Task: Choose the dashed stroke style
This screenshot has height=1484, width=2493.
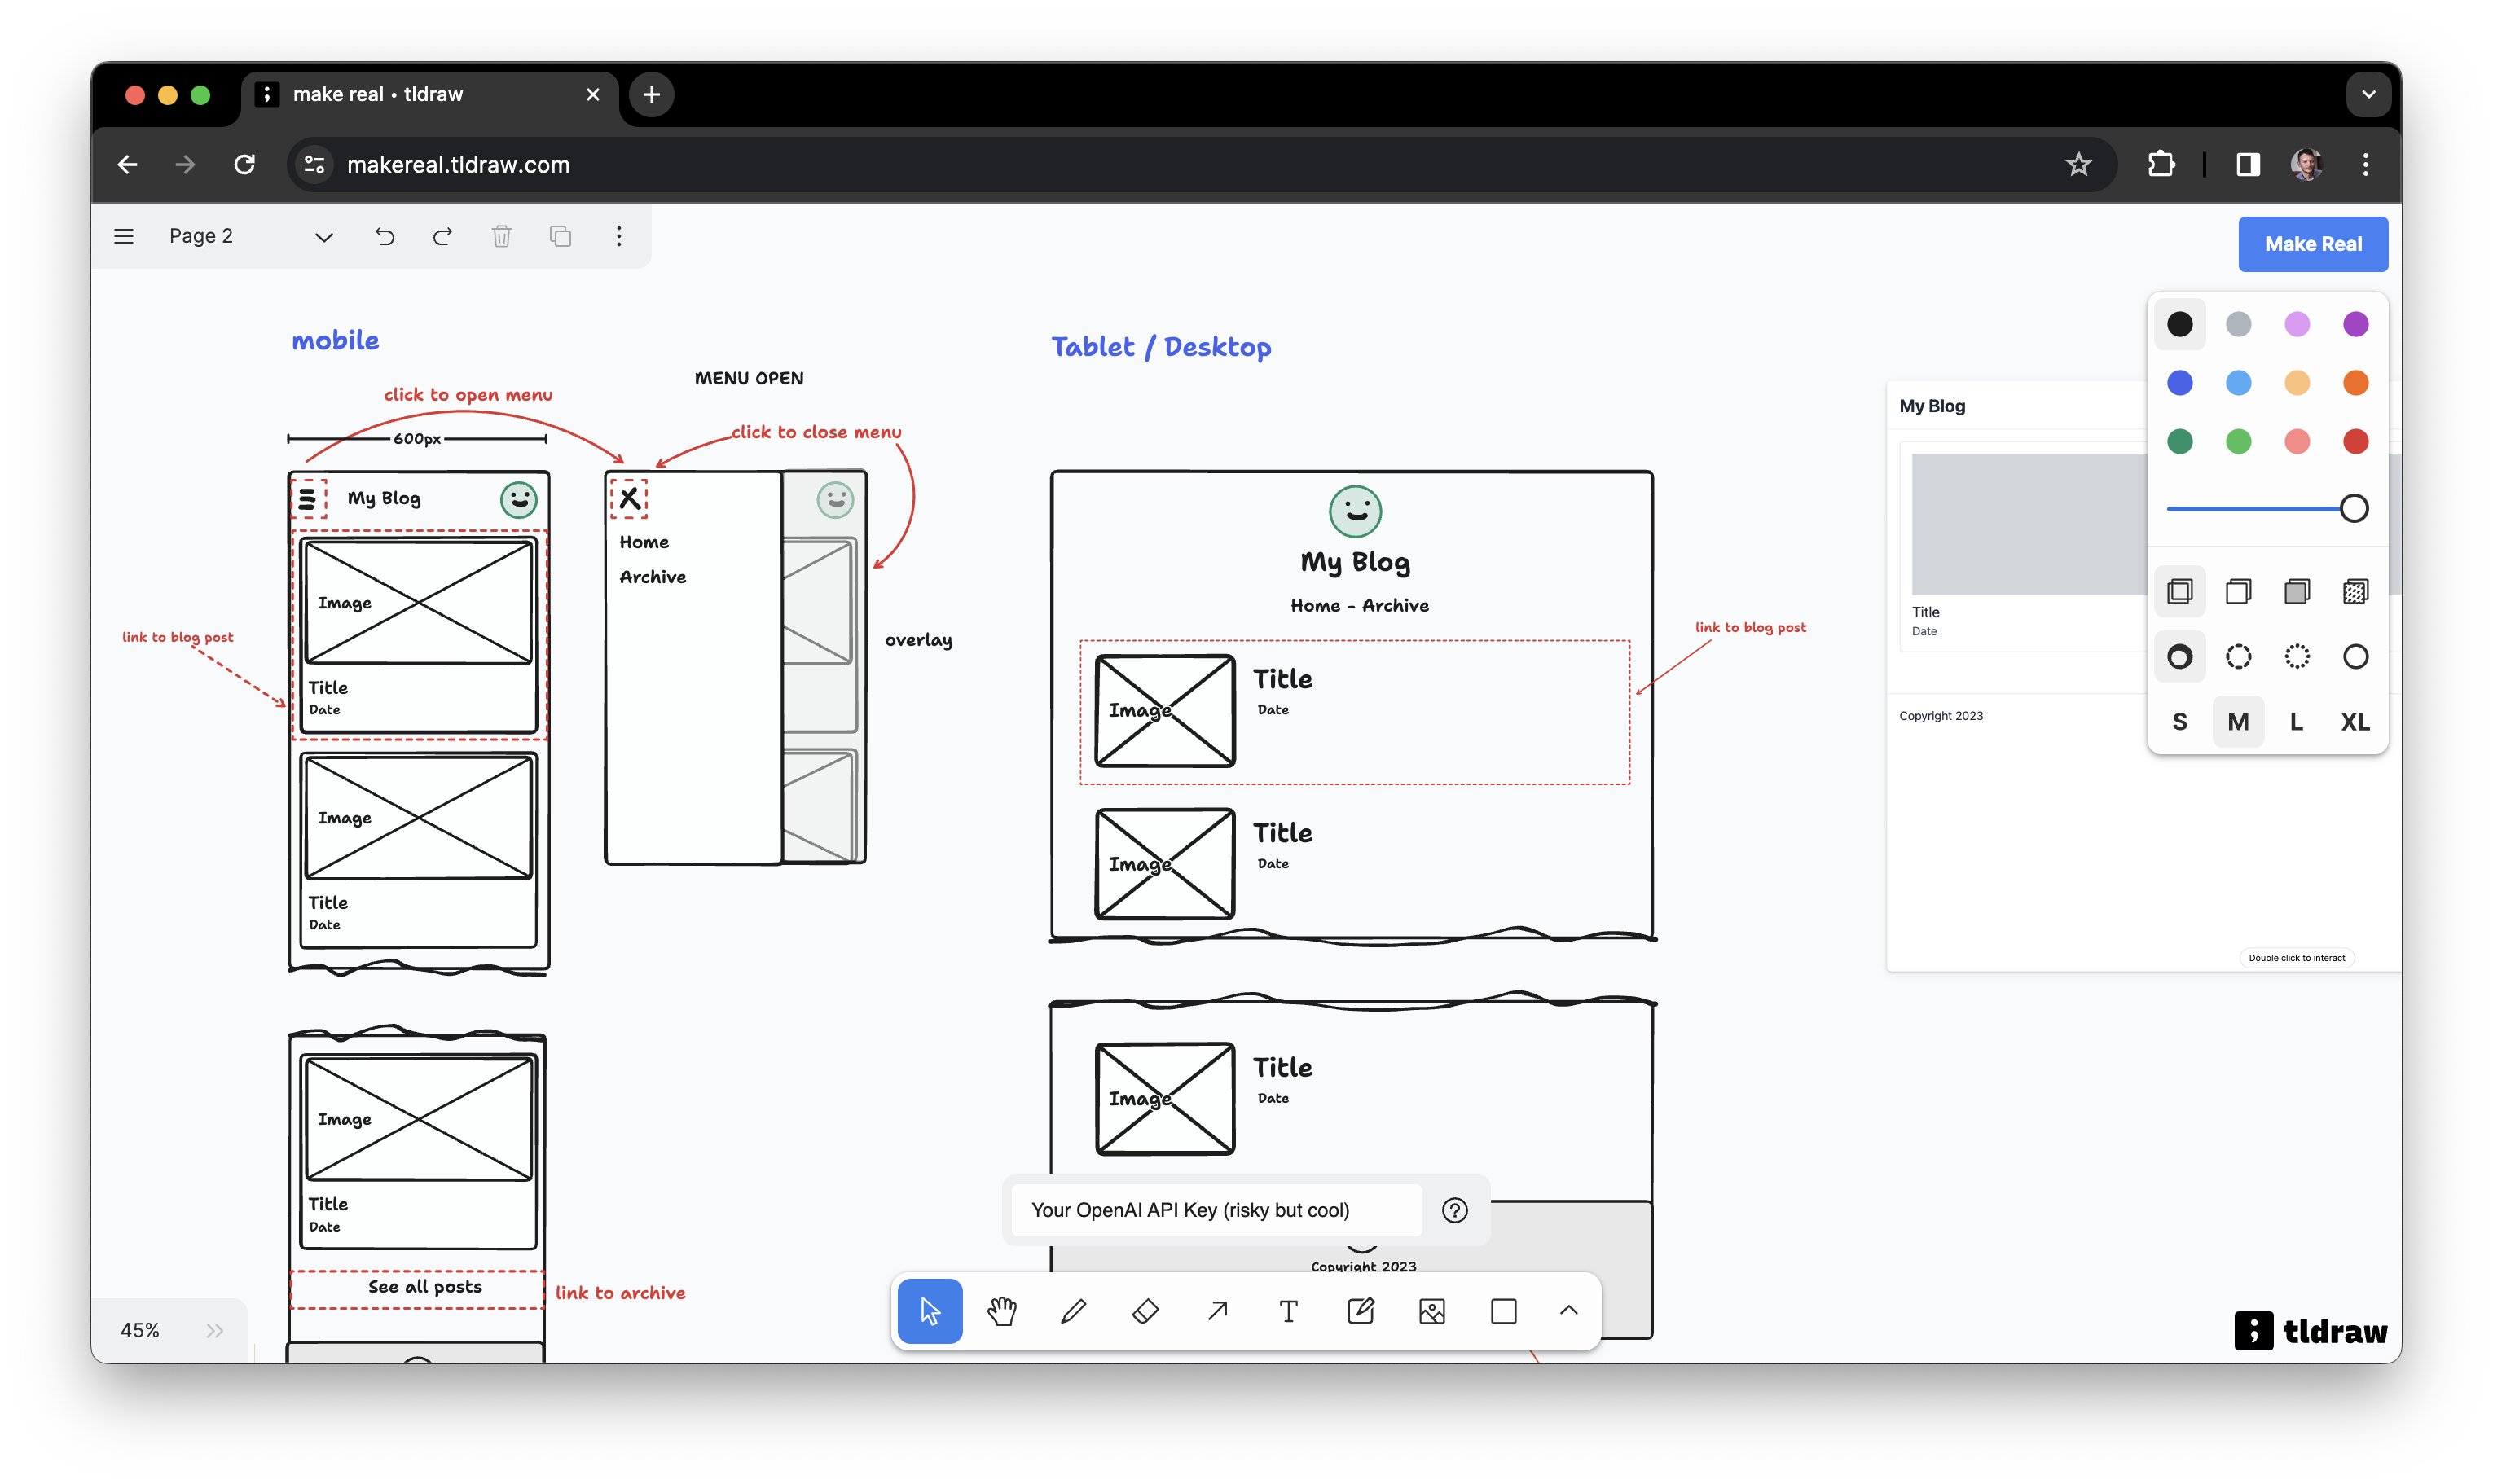Action: tap(2238, 656)
